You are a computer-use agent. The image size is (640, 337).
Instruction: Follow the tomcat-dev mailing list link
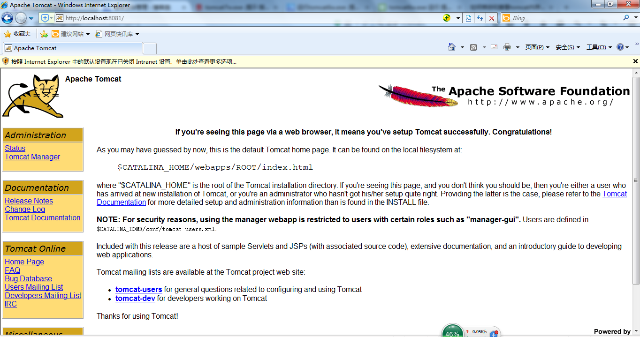135,298
